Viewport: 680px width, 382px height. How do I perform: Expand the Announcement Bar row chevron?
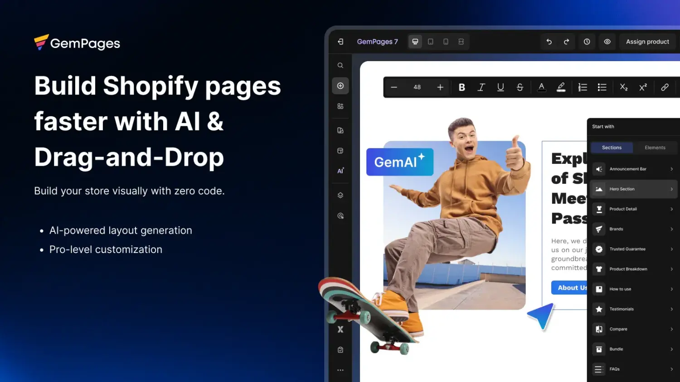672,169
